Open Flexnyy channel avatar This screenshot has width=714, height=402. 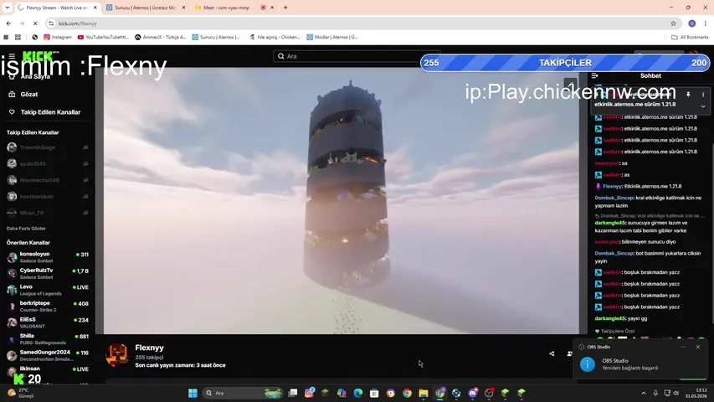[117, 355]
